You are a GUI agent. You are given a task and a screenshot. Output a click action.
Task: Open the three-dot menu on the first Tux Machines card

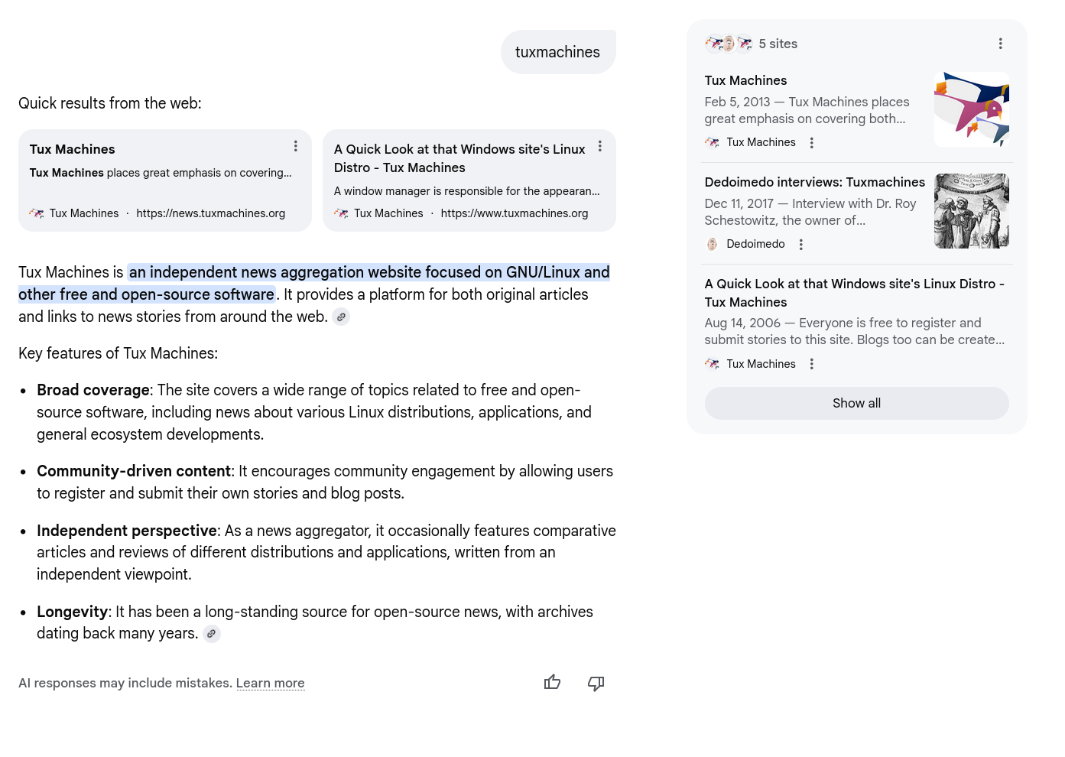[x=296, y=145]
